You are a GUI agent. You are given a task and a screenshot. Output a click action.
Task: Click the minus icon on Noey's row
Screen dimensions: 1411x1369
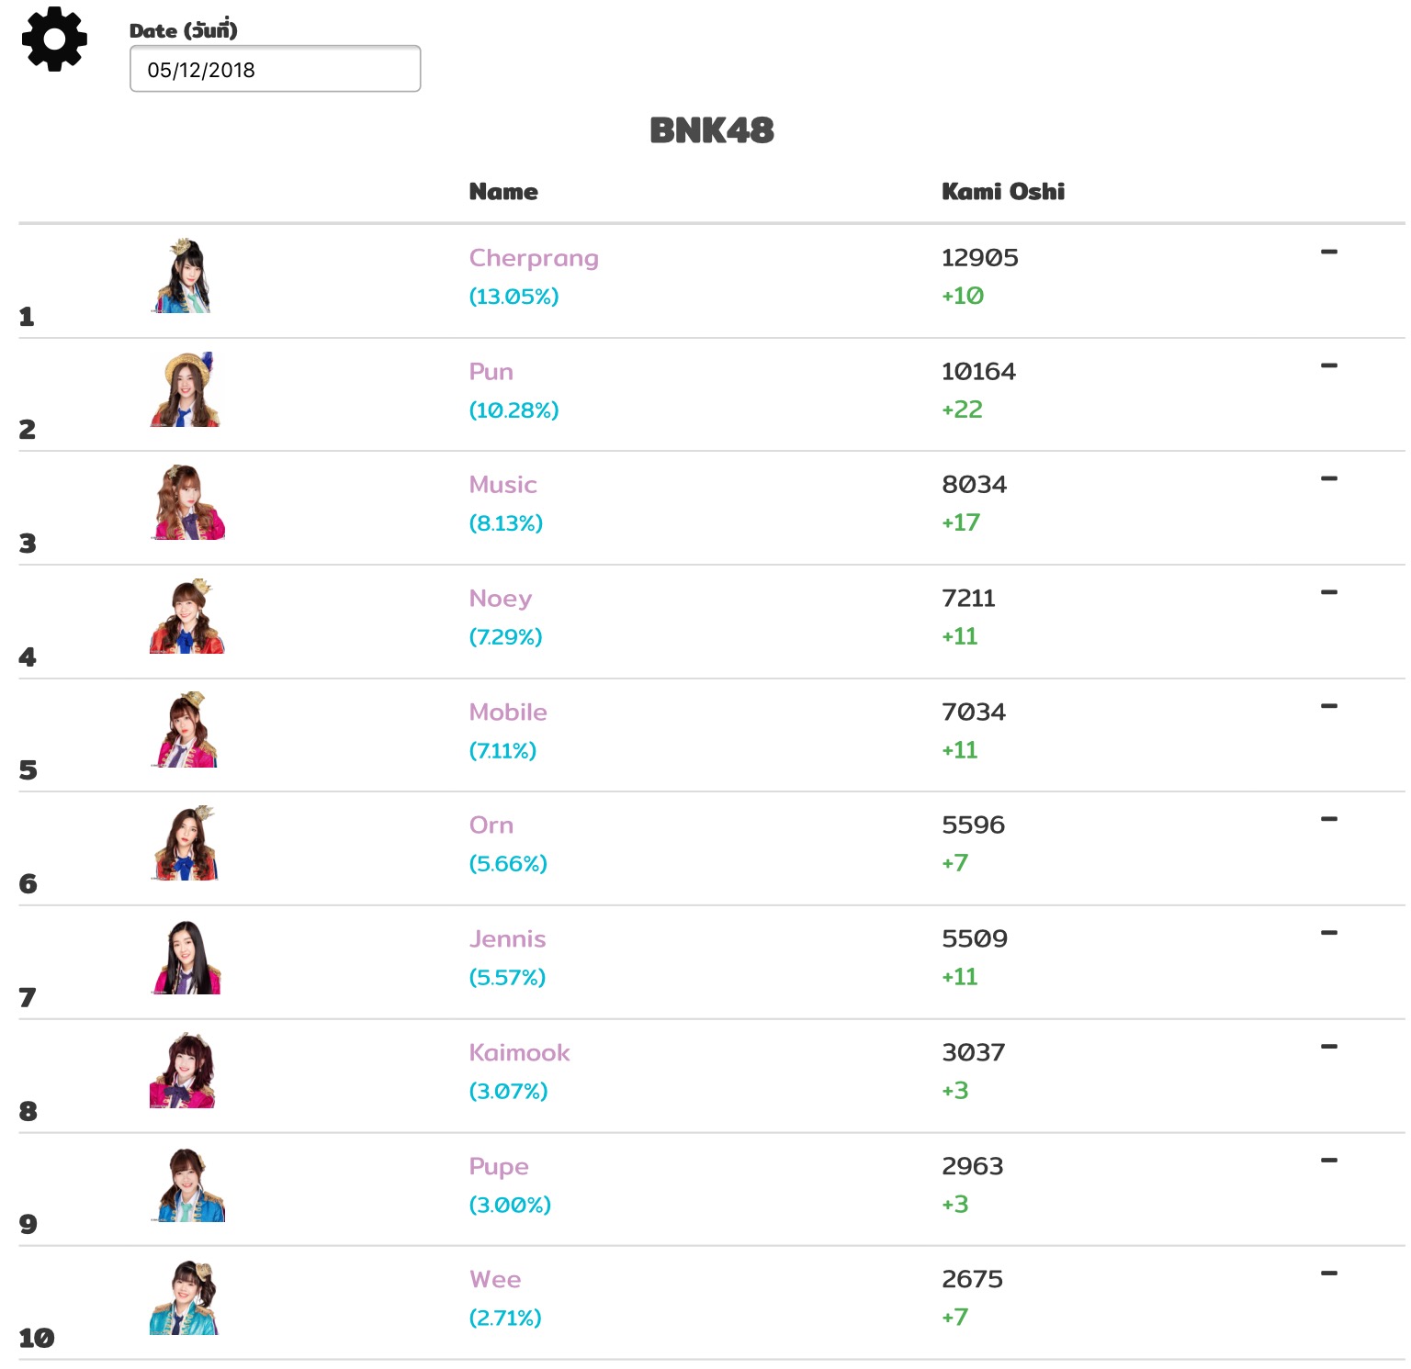pyautogui.click(x=1328, y=592)
